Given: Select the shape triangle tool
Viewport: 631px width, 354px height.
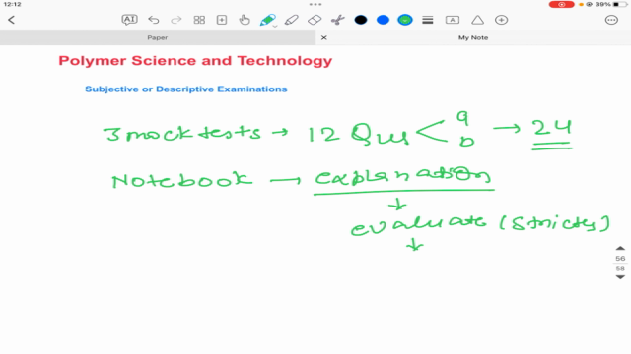Looking at the screenshot, I should click(477, 20).
